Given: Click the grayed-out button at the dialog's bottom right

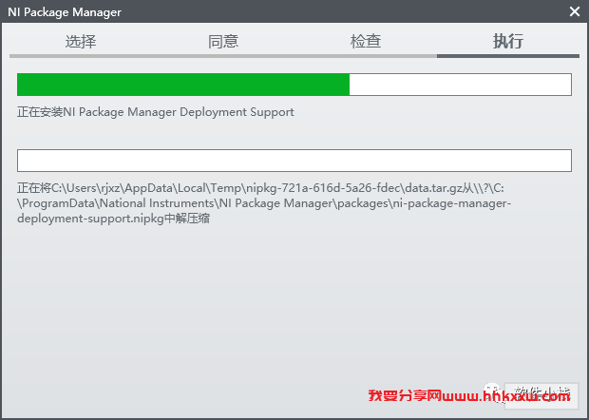Looking at the screenshot, I should tap(541, 396).
